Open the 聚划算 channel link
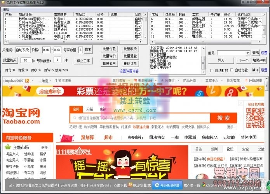 pyautogui.click(x=87, y=138)
